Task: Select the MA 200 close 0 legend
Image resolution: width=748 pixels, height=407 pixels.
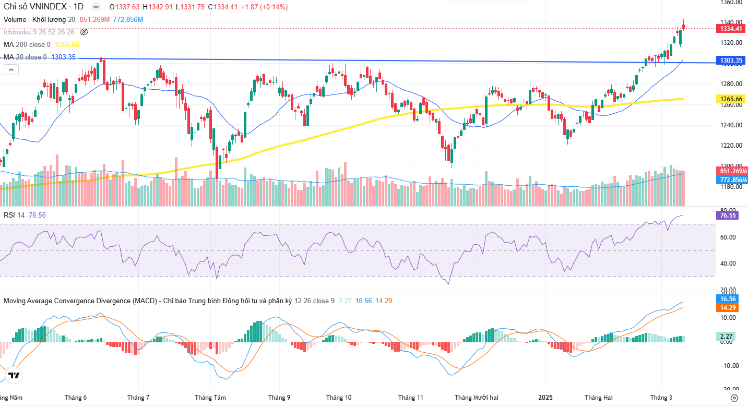Action: pyautogui.click(x=27, y=44)
